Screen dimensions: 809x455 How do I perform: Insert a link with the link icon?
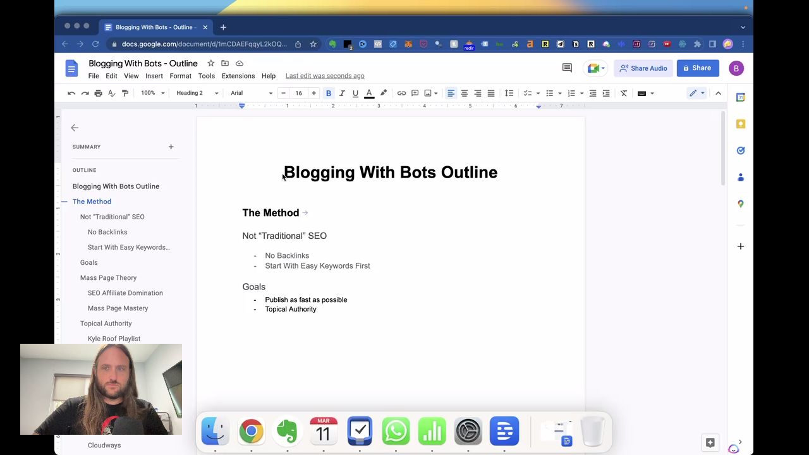pyautogui.click(x=401, y=94)
